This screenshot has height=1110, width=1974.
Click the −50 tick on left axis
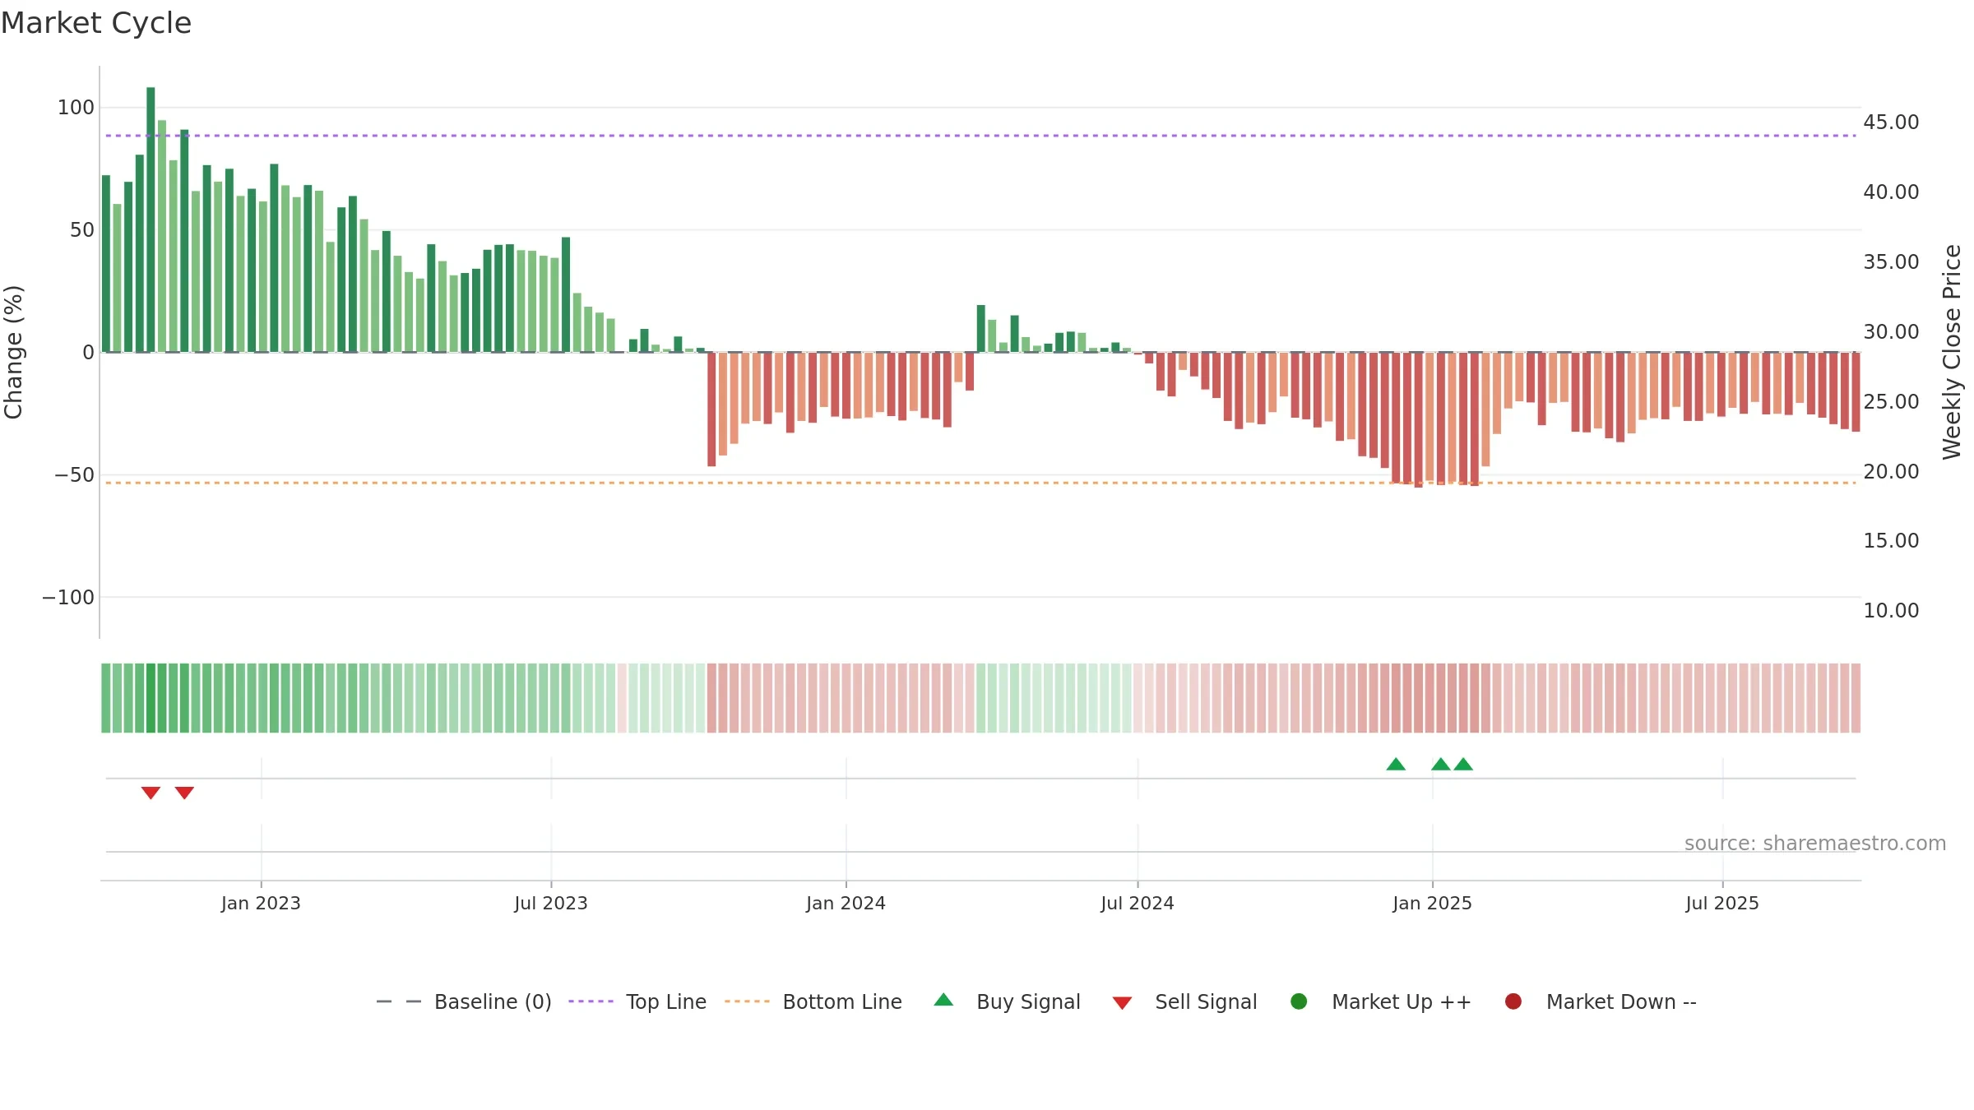pyautogui.click(x=74, y=474)
